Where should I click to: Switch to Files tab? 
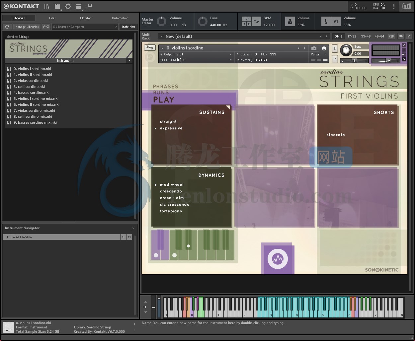52,18
